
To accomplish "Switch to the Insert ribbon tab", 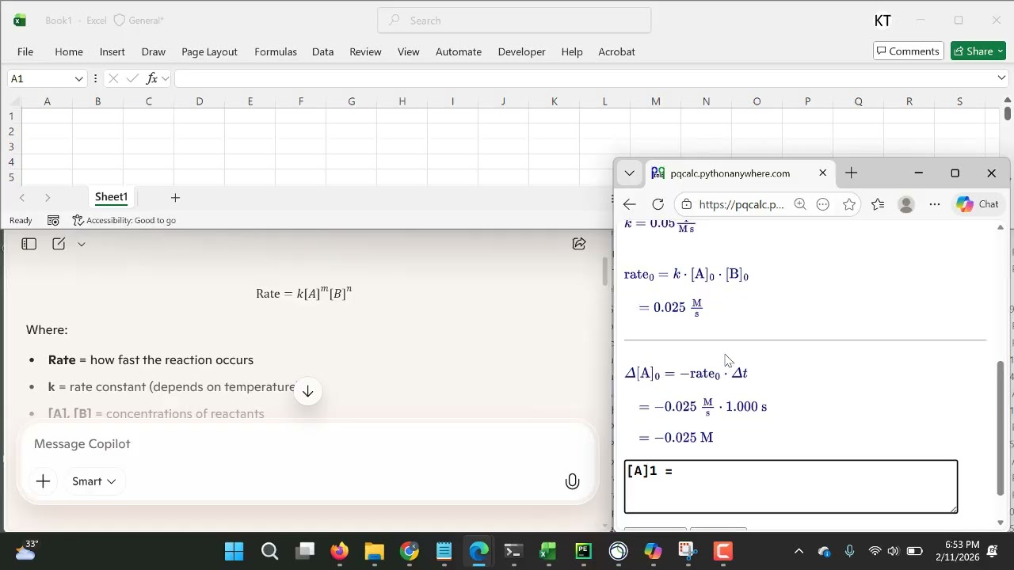I will click(x=112, y=51).
